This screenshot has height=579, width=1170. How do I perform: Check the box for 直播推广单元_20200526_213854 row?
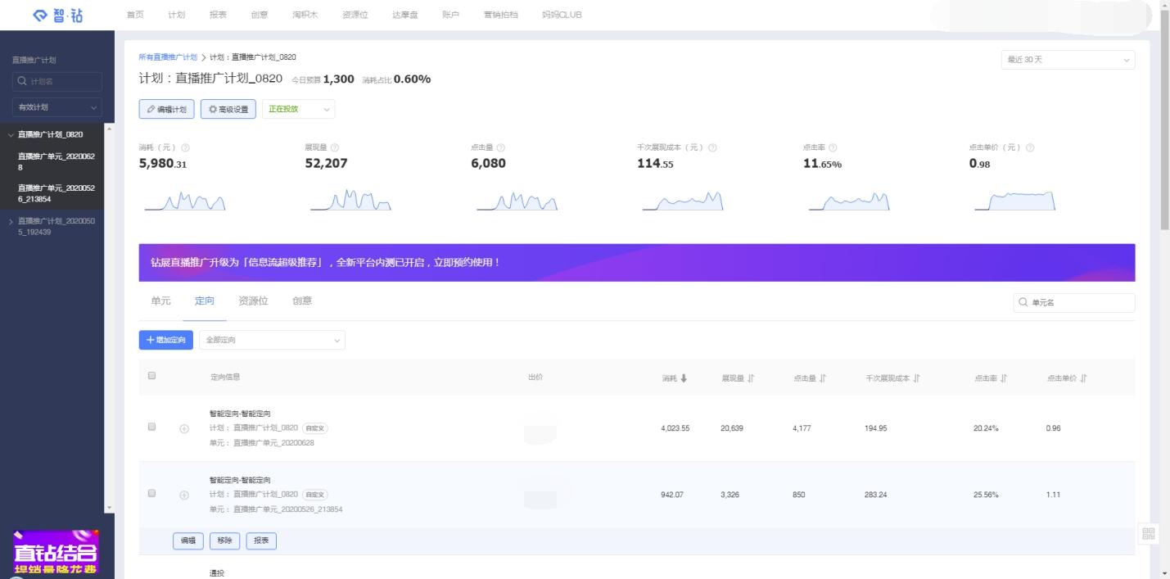coord(151,494)
